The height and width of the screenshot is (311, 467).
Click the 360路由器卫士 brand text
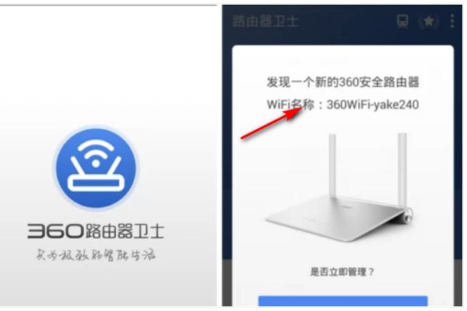[x=96, y=231]
